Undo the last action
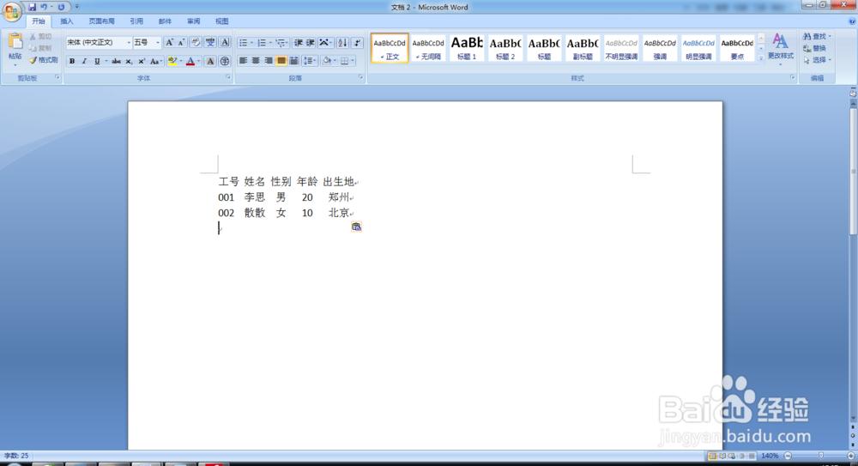The width and height of the screenshot is (858, 466). pos(44,7)
